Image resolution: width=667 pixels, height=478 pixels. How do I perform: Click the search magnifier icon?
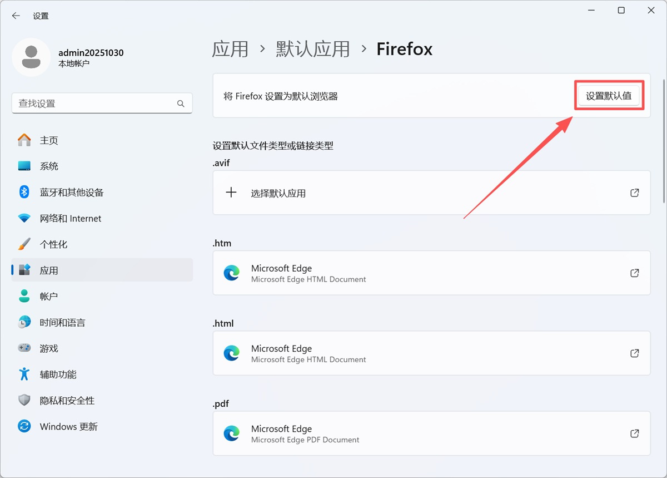181,104
